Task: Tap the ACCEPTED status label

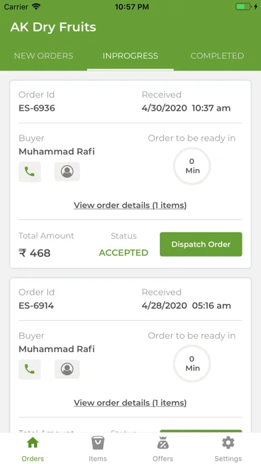Action: point(124,253)
